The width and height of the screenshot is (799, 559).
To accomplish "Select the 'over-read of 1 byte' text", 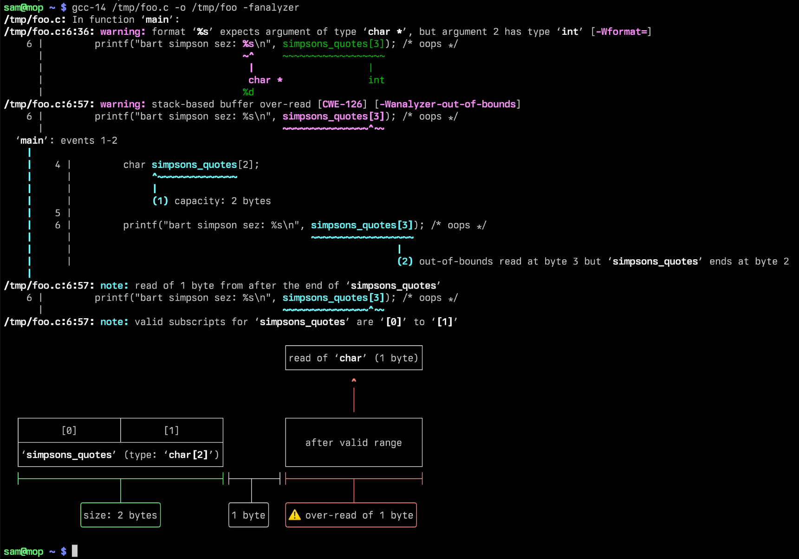I will pos(359,515).
